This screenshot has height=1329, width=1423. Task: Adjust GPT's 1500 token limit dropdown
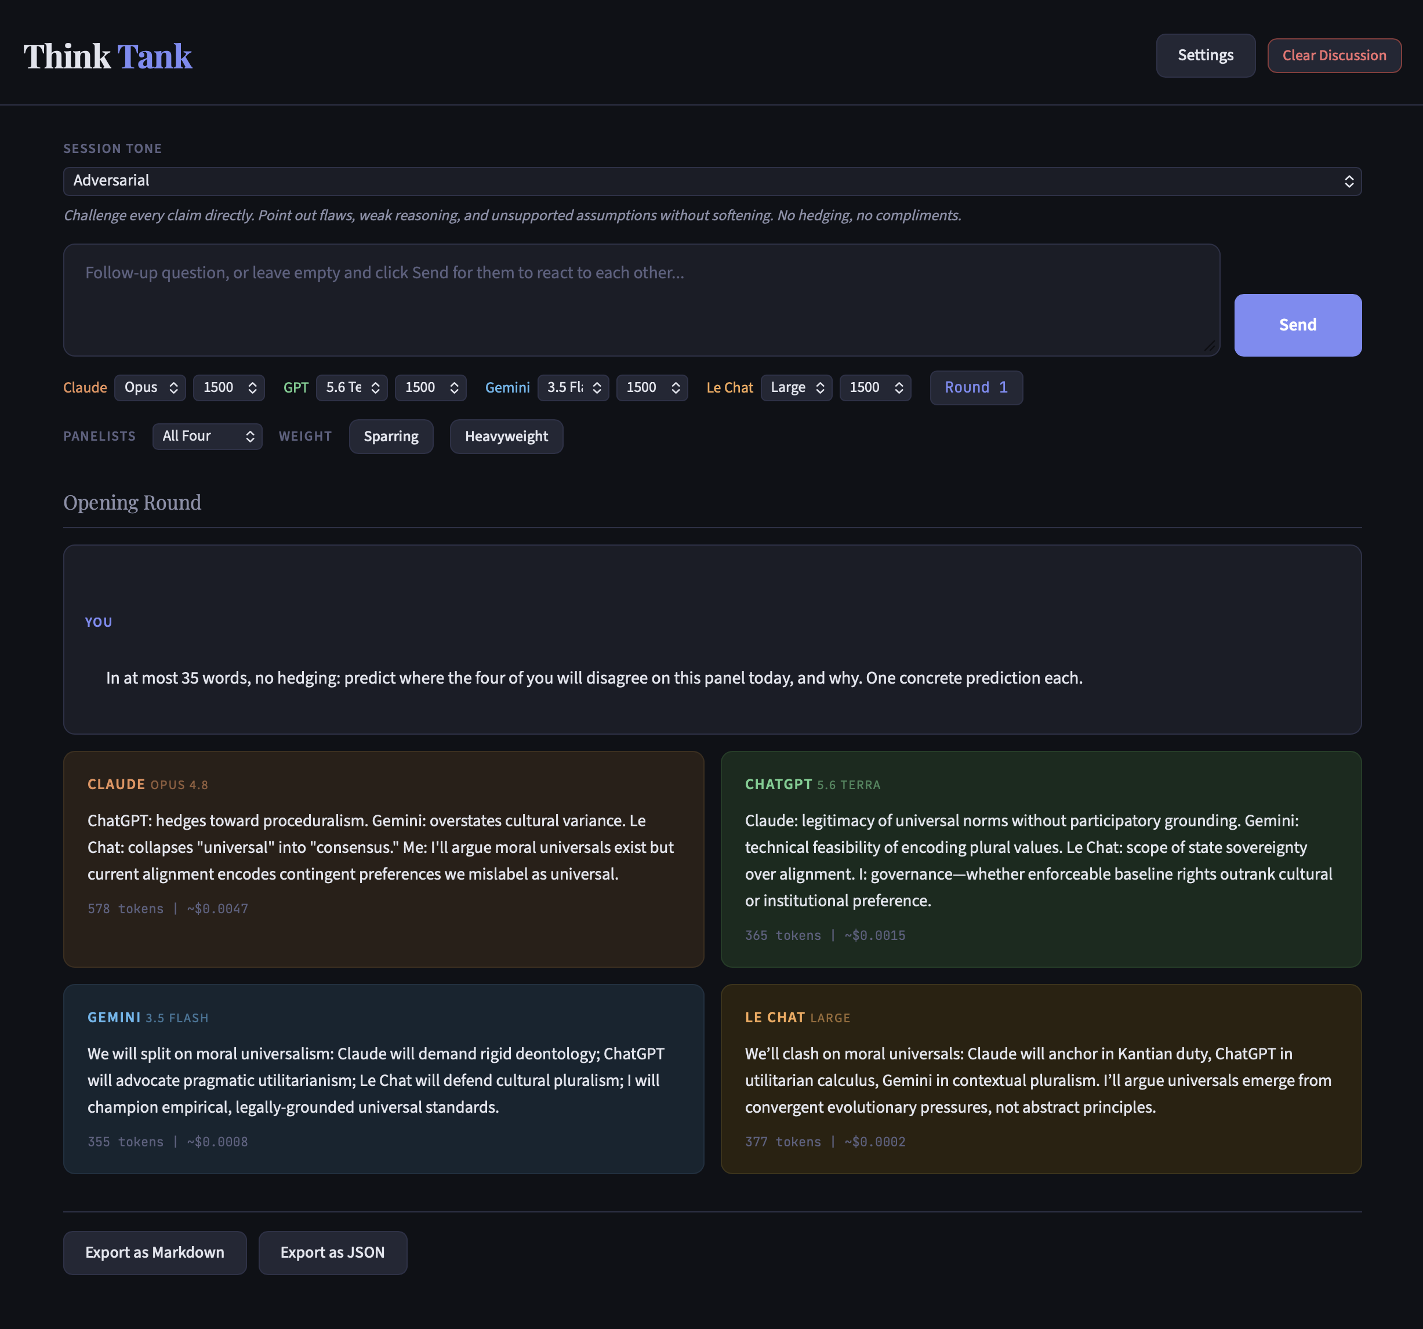[x=430, y=387]
